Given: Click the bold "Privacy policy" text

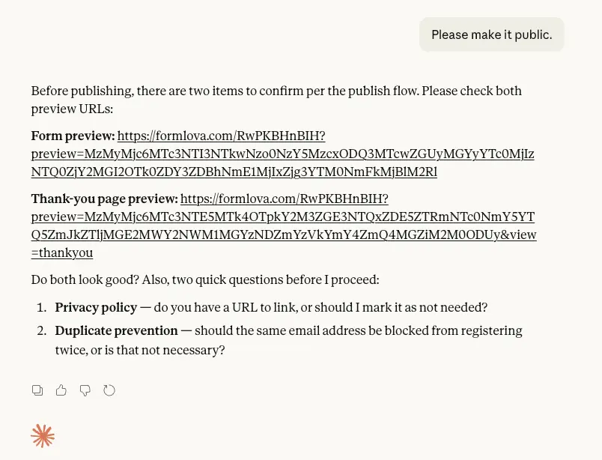Looking at the screenshot, I should [x=96, y=307].
